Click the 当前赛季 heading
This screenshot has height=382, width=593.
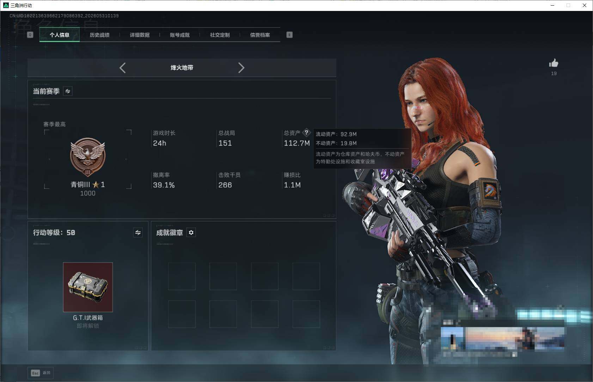[46, 91]
